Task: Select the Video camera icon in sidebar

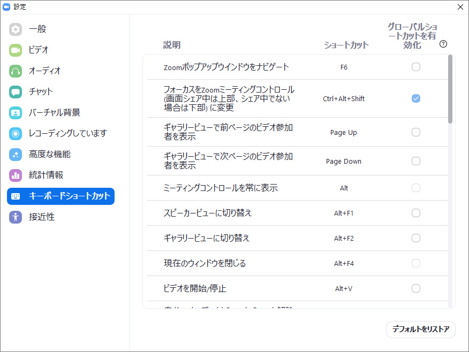Action: click(x=16, y=50)
